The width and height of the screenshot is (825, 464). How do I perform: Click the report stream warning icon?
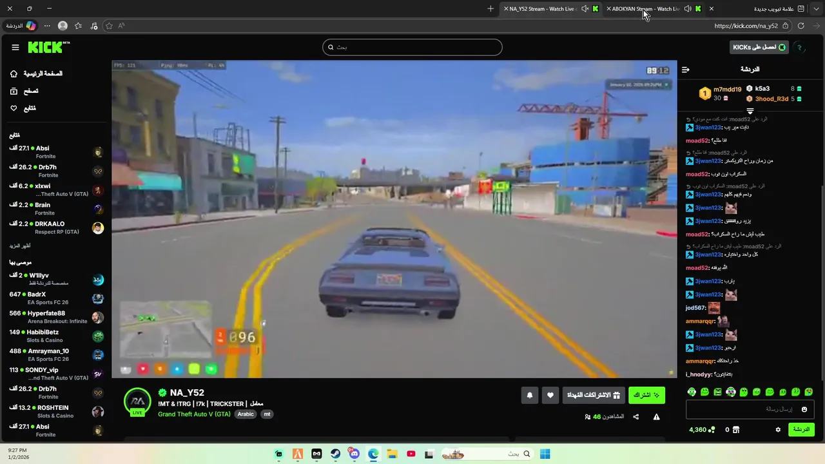(x=656, y=417)
